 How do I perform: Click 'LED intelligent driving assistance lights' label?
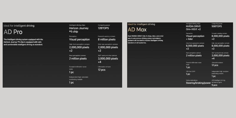[218, 81]
